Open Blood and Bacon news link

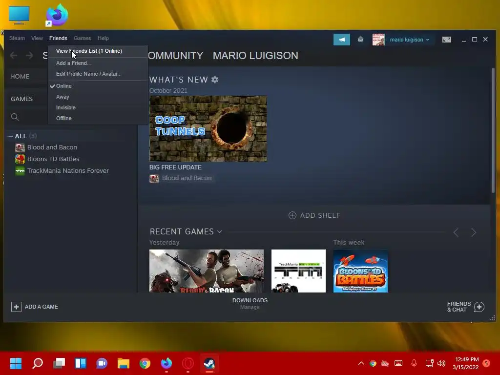click(x=187, y=178)
